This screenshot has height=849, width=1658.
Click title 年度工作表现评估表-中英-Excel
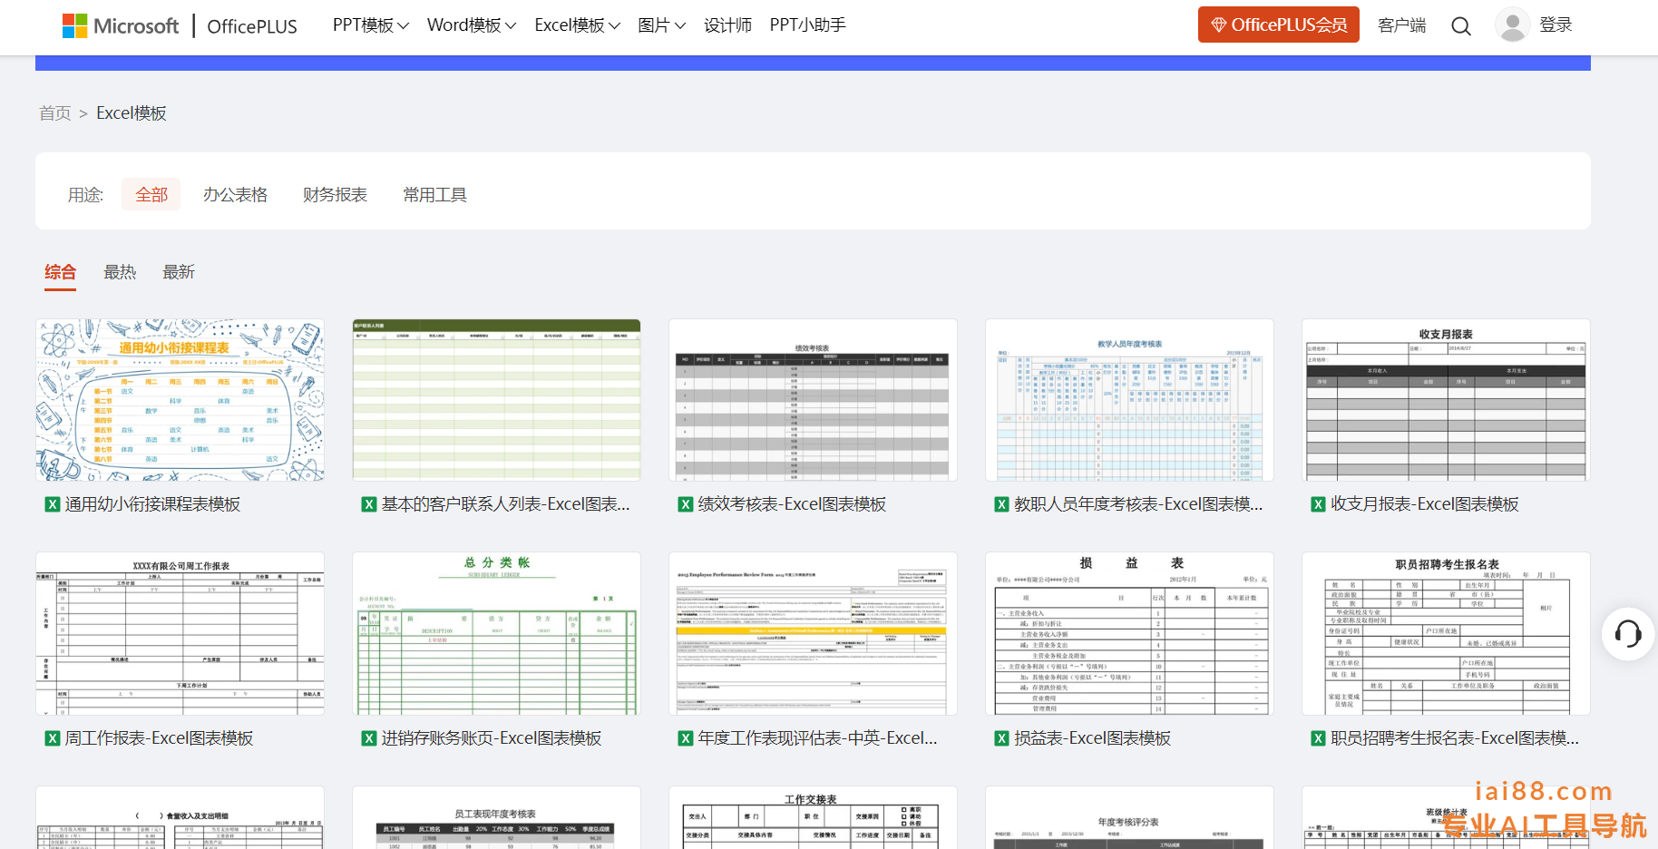[x=817, y=738]
